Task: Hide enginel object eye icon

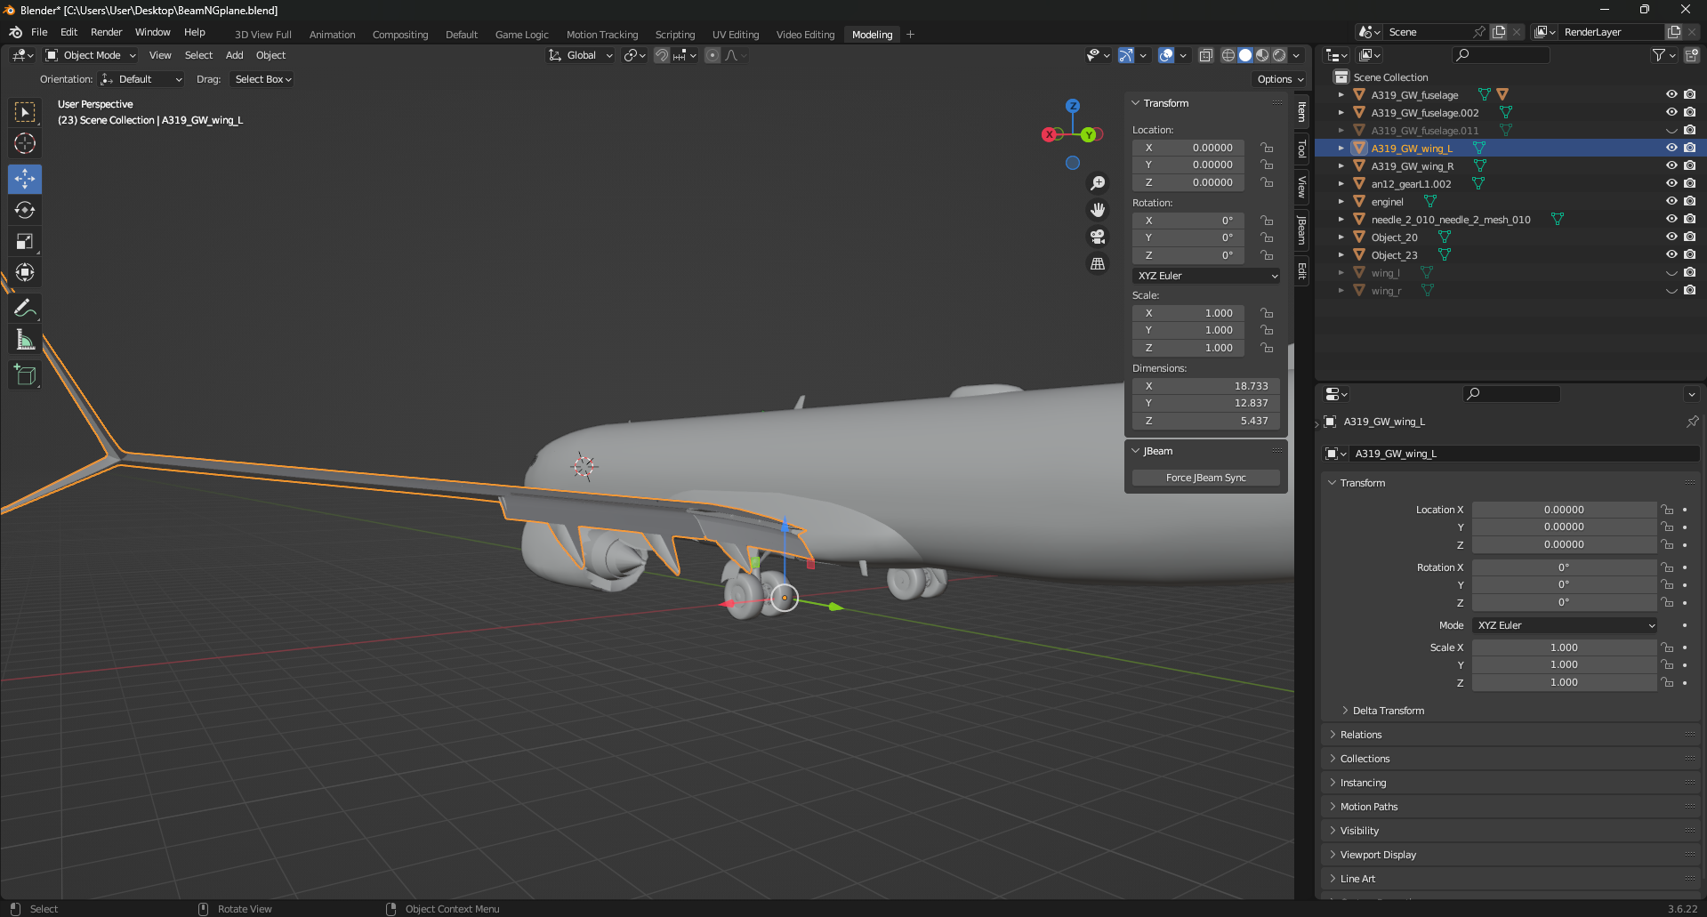Action: coord(1671,201)
